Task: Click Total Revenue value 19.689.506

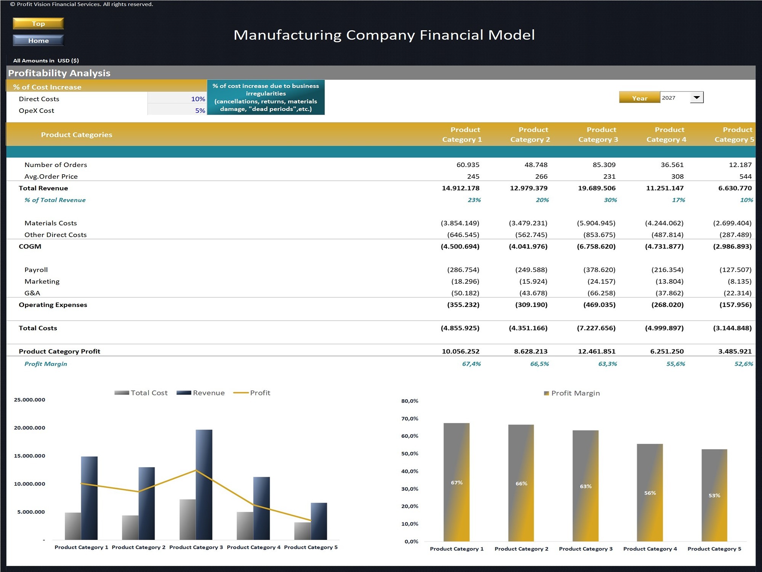Action: 597,188
